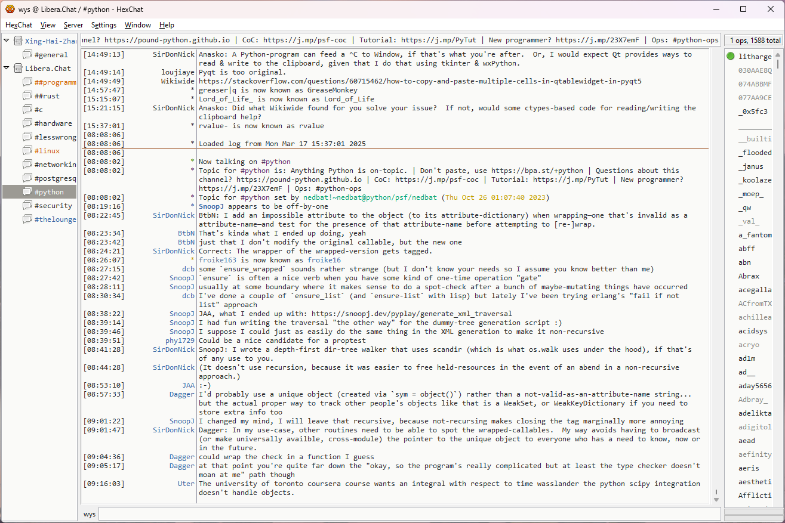Viewport: 785px width, 523px height.
Task: Click the HexChat app icon in the title bar
Action: coord(10,10)
